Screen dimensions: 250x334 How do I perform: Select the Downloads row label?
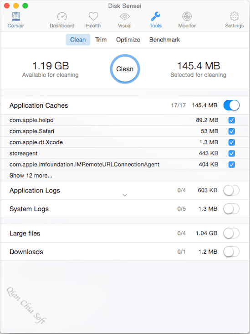point(26,252)
